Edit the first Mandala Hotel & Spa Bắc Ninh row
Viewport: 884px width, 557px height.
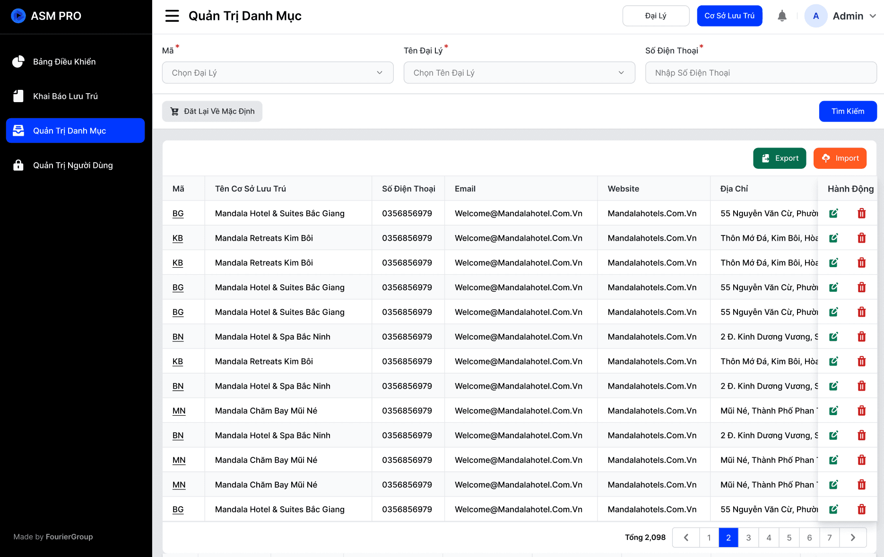tap(833, 337)
